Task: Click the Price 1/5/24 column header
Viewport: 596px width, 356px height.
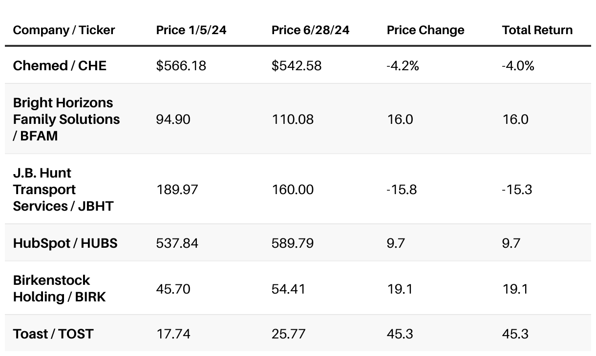Action: 192,30
